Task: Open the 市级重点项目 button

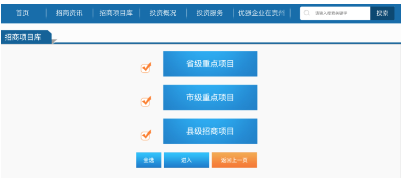Action: click(210, 98)
